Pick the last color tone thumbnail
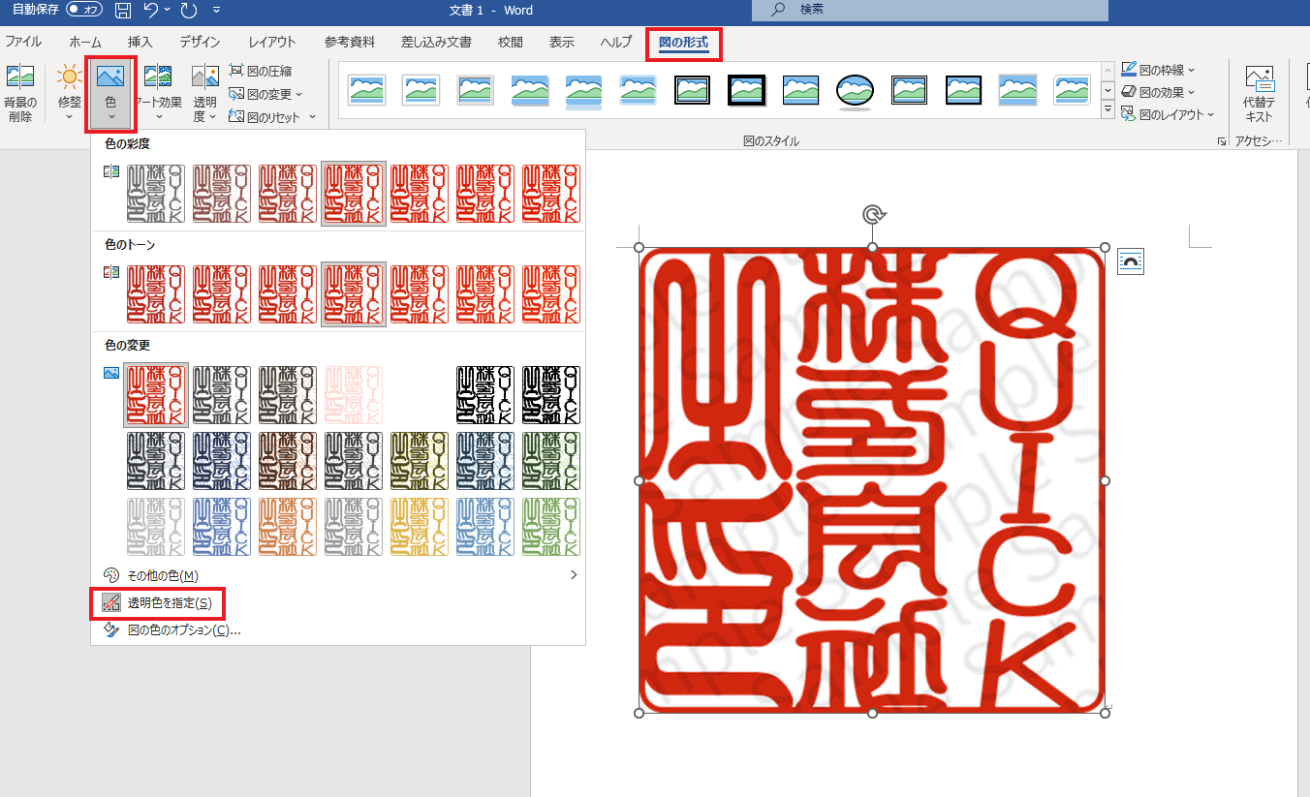 551,294
